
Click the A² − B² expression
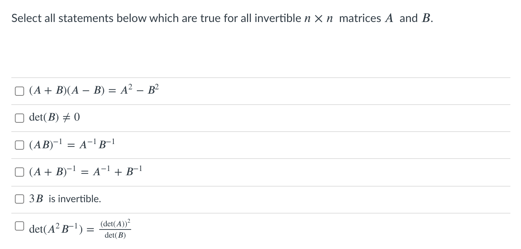coord(139,90)
